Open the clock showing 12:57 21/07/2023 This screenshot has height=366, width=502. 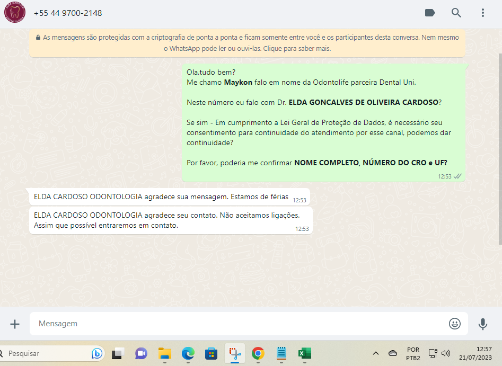pyautogui.click(x=475, y=353)
